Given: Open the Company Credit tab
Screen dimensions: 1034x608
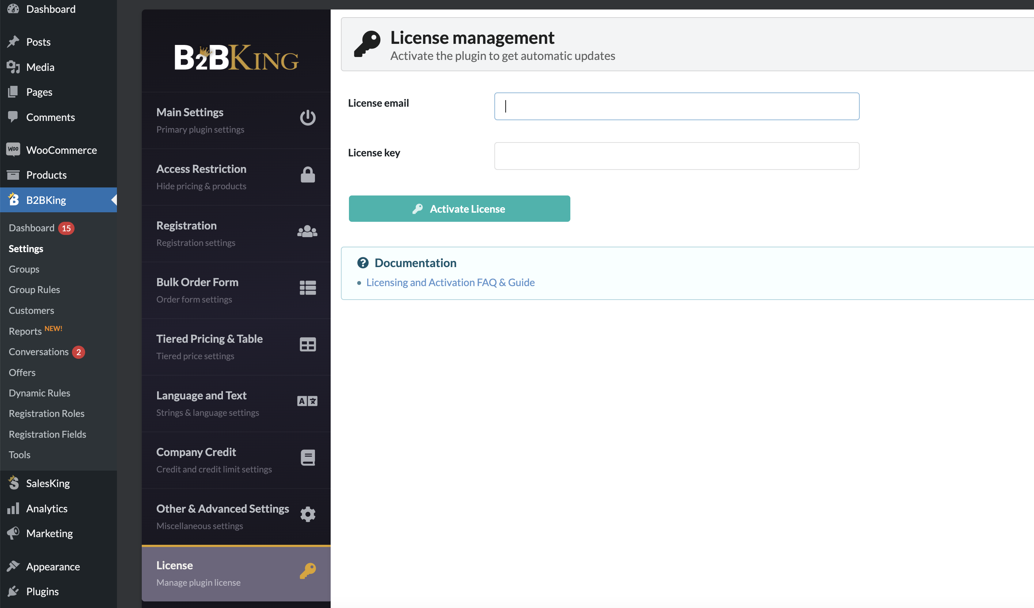Looking at the screenshot, I should (x=236, y=460).
